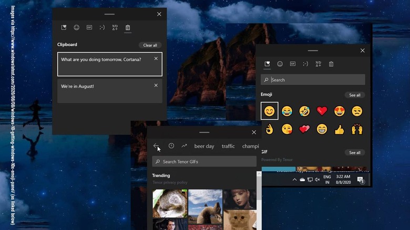Show hidden system tray icons
The image size is (410, 230).
(x=294, y=180)
